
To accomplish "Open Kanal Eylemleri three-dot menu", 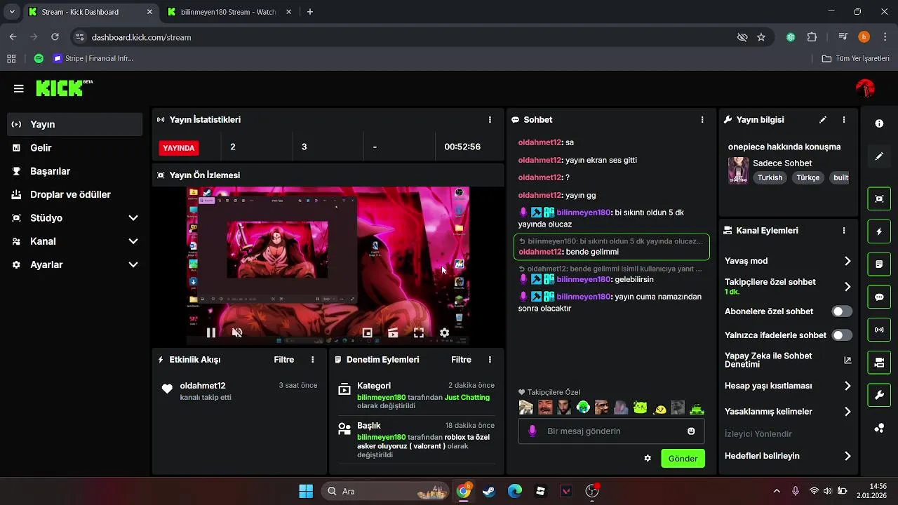I will [x=844, y=230].
